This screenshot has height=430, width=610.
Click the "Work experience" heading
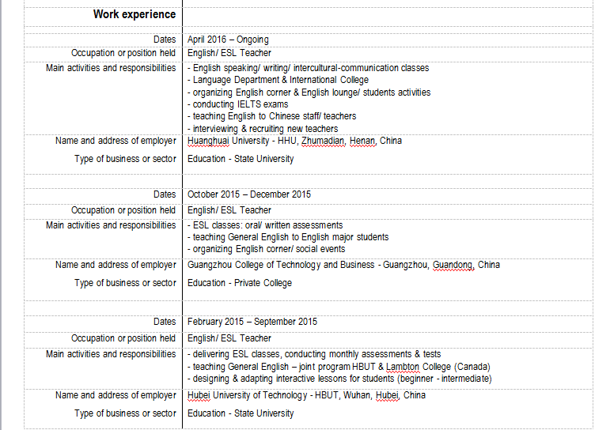(135, 14)
